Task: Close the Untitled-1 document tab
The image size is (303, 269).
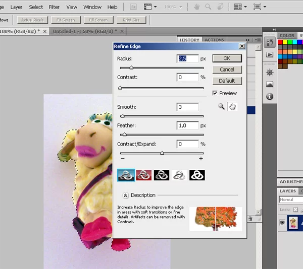Action: [122, 31]
